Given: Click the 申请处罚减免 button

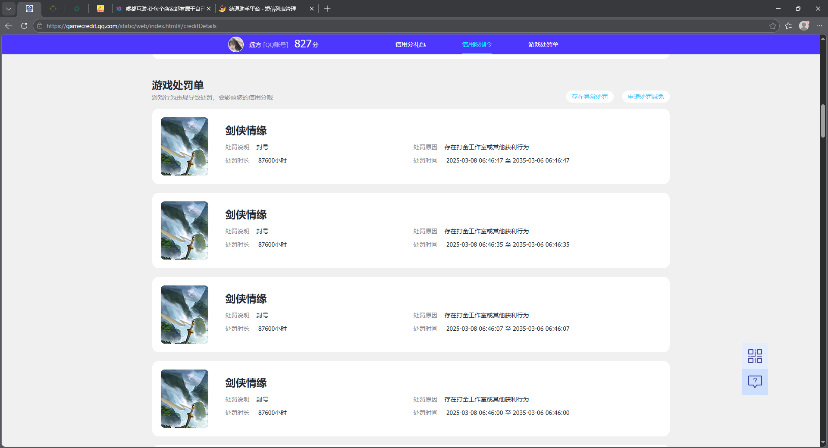Looking at the screenshot, I should point(646,97).
